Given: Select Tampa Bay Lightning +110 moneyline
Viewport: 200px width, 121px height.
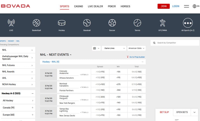Looking at the screenshot, I should (x=118, y=109).
